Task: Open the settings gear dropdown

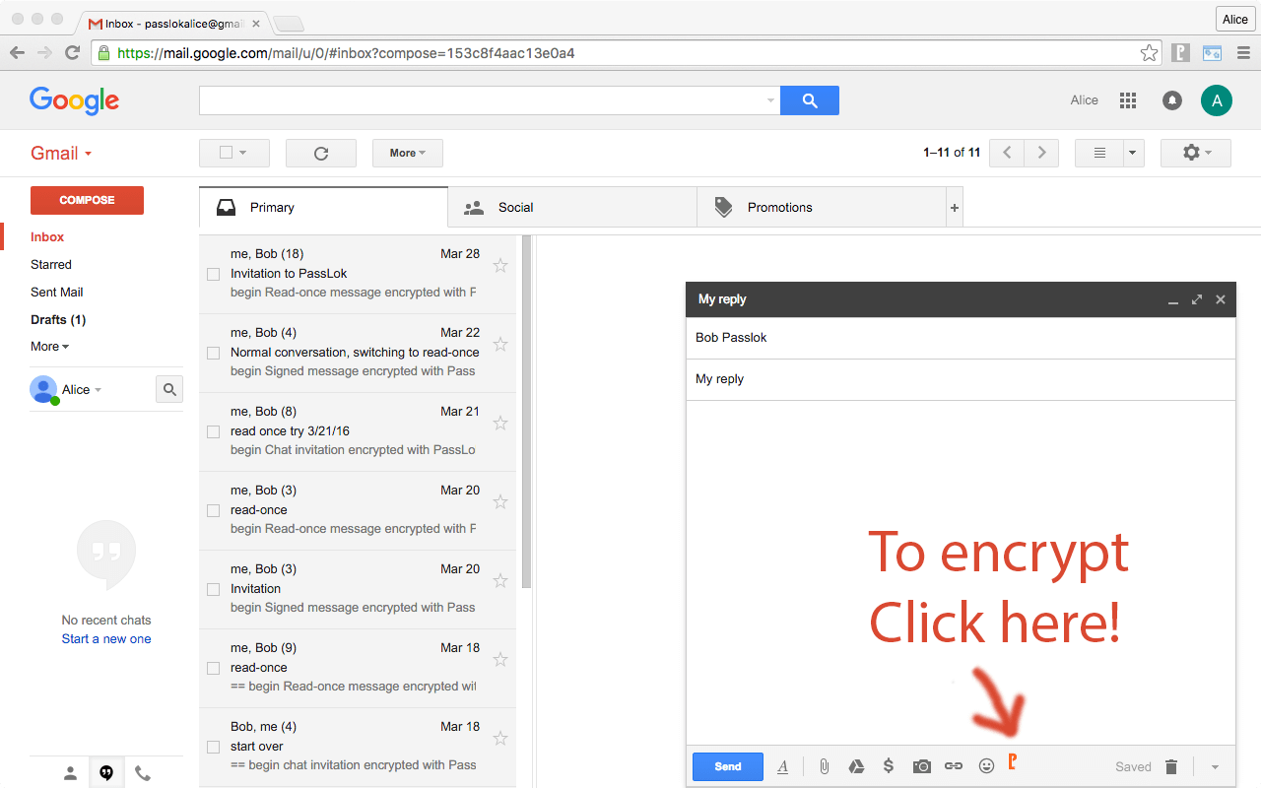Action: [1196, 153]
